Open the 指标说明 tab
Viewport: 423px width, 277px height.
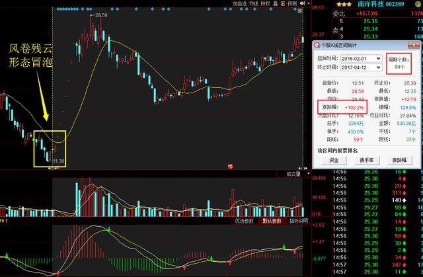[x=299, y=221]
